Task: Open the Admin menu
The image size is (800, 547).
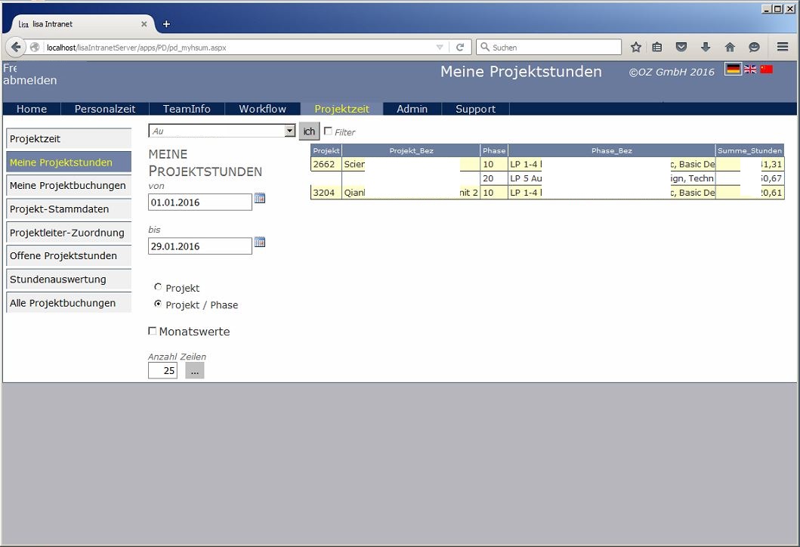Action: (412, 109)
